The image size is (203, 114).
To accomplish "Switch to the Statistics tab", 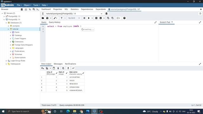I will [75, 9].
